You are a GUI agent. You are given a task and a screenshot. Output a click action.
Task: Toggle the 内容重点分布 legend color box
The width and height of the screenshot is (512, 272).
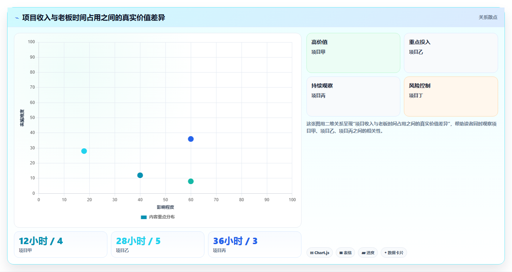[144, 217]
